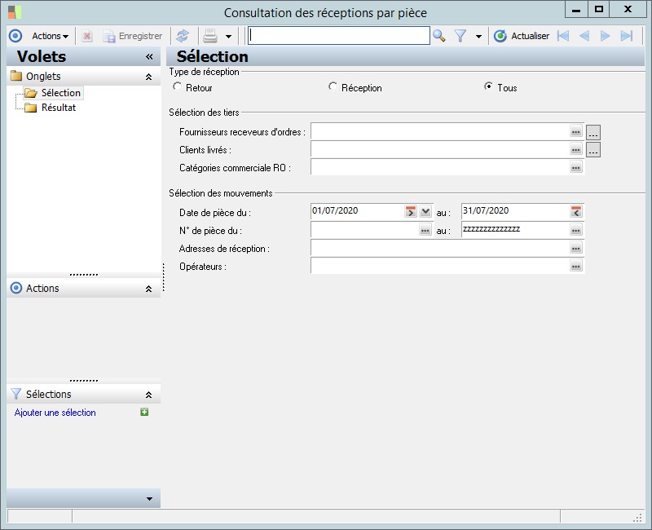The height and width of the screenshot is (530, 652).
Task: Click browse ellipsis in Adresses de réception field
Action: 576,249
